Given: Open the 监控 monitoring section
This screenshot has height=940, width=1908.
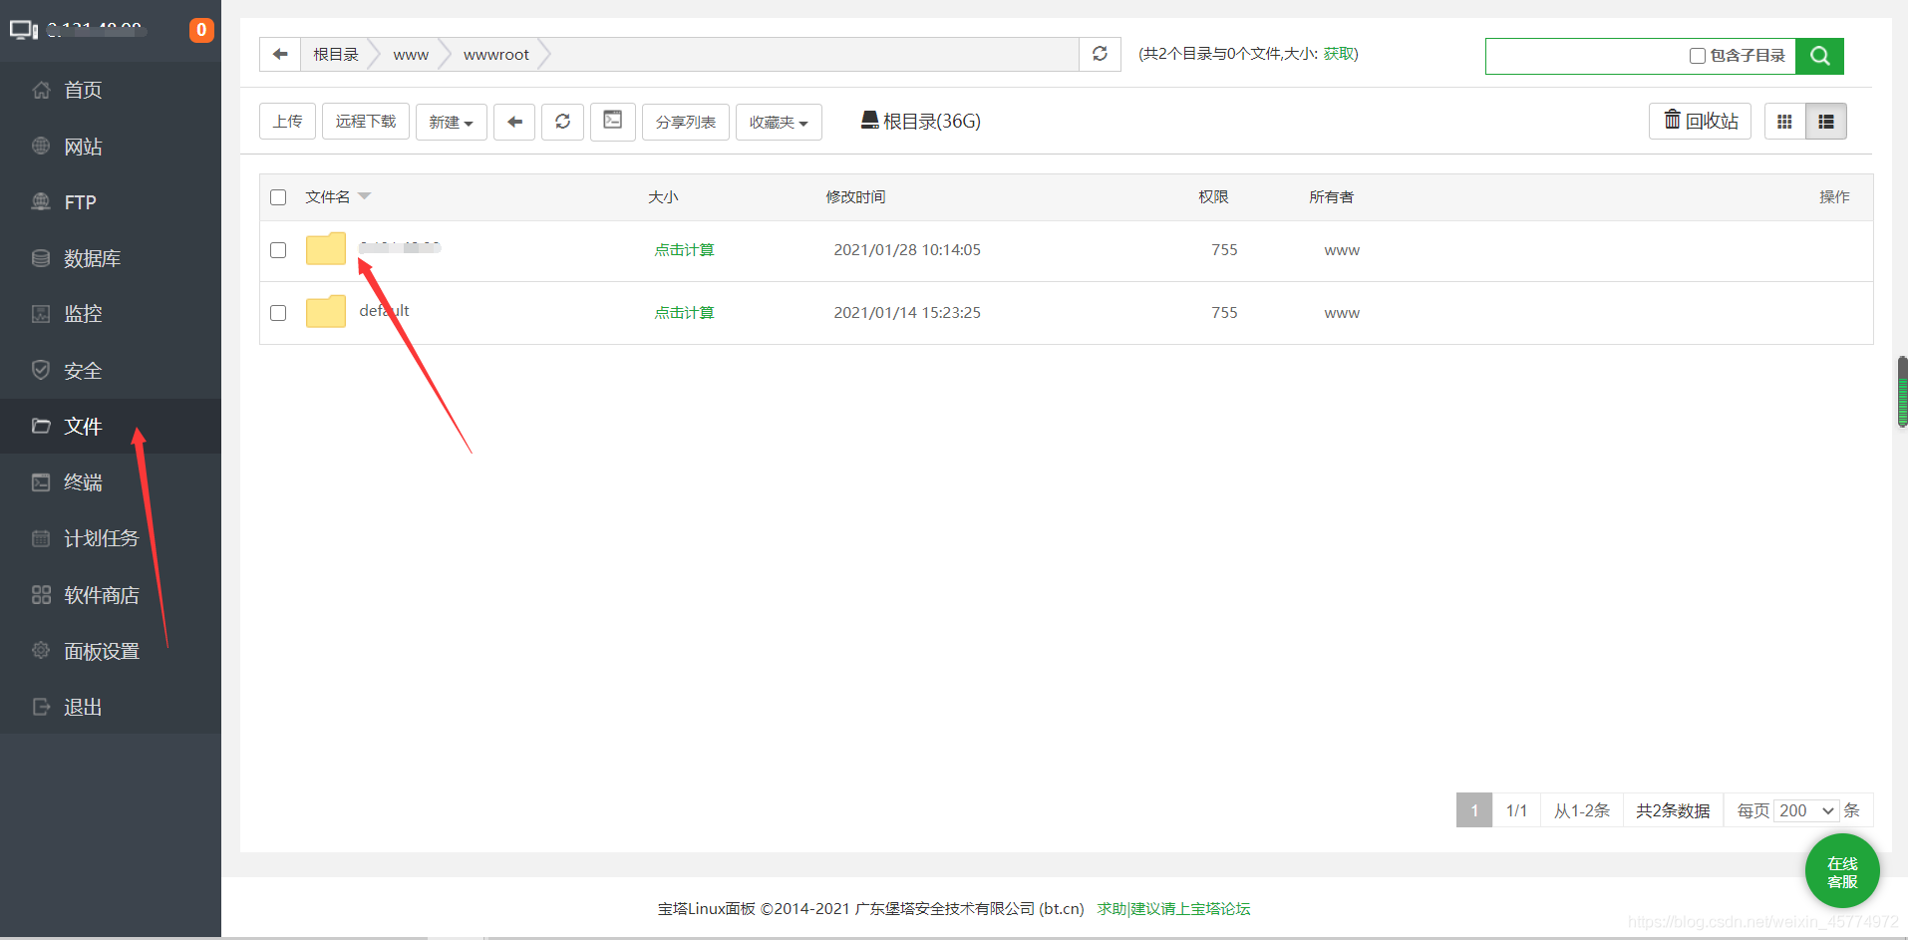Looking at the screenshot, I should (83, 313).
